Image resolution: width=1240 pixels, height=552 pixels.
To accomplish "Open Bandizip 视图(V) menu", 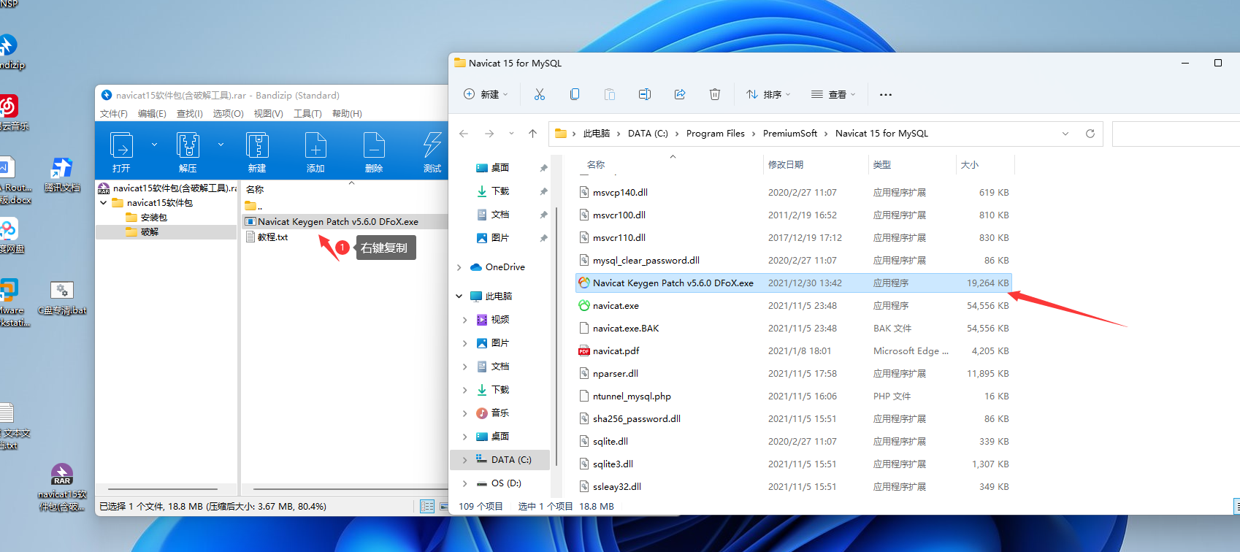I will (x=268, y=114).
